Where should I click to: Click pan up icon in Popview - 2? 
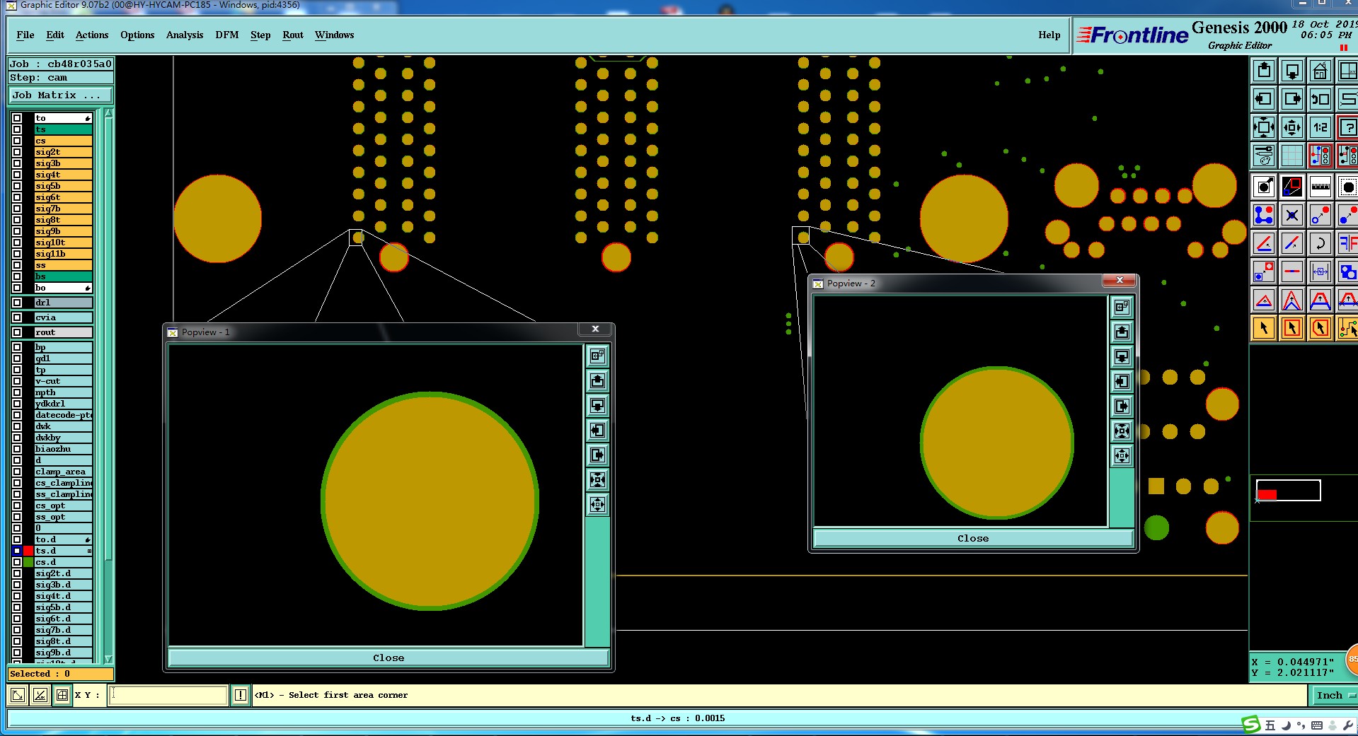click(1122, 332)
